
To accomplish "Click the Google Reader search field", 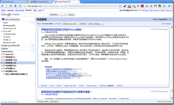I will coord(35,15).
